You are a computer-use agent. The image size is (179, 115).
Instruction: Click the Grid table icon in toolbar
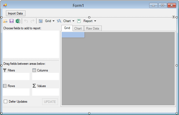[41, 21]
